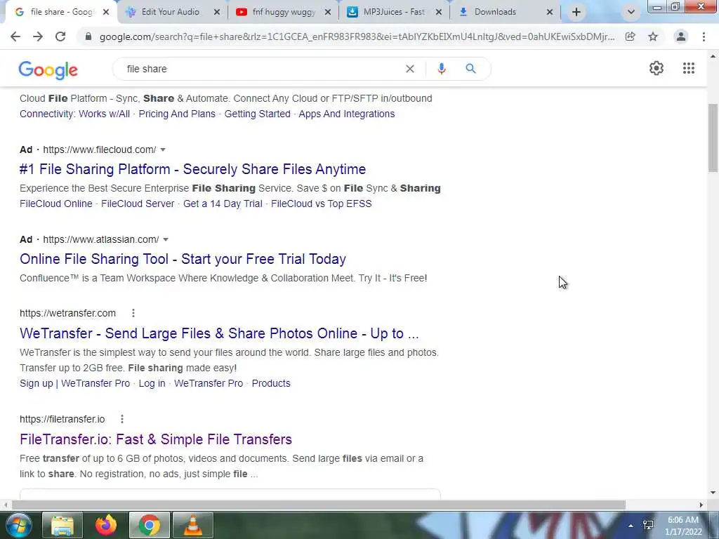Select the Chrome taskbar icon
The image size is (719, 539).
[x=150, y=525]
